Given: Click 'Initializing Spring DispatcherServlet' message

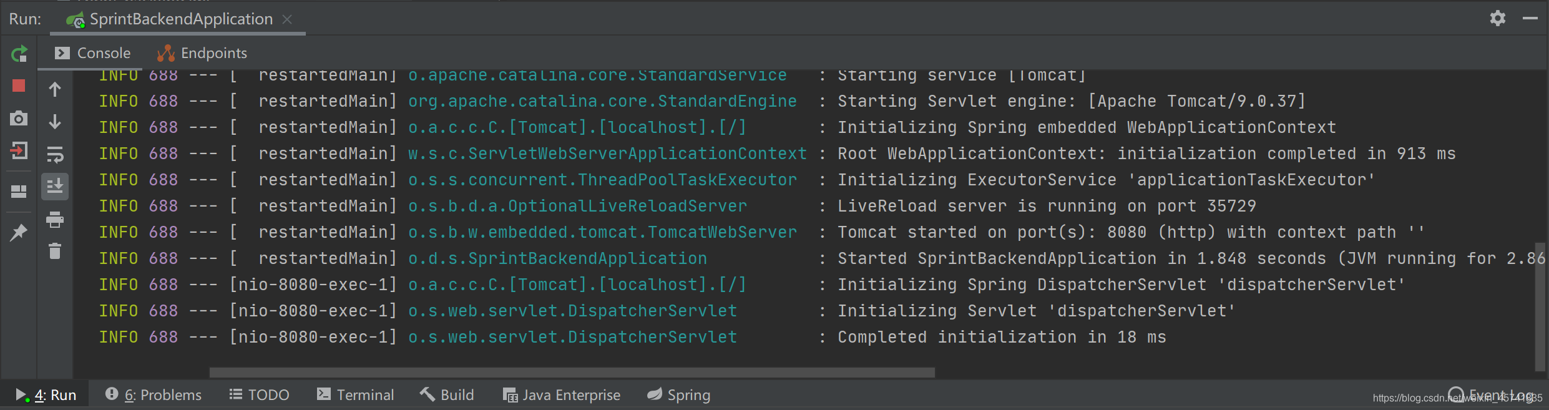Looking at the screenshot, I should click(x=1121, y=285).
